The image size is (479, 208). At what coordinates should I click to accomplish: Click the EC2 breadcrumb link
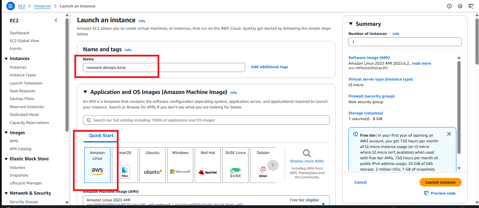click(x=22, y=6)
